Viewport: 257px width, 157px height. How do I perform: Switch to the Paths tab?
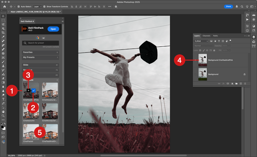(x=215, y=36)
